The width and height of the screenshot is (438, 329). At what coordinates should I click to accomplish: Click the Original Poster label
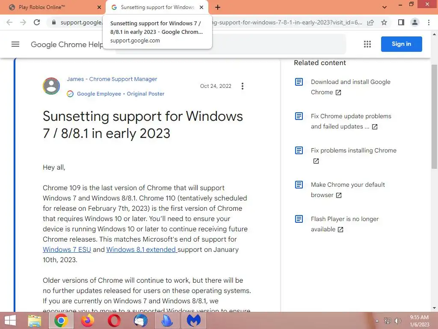coord(145,94)
